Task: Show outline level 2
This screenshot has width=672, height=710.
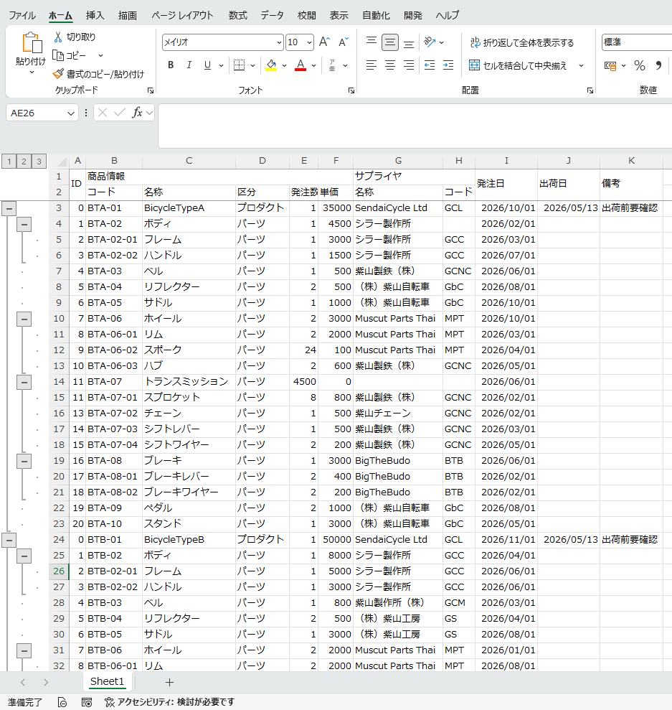Action: click(x=24, y=162)
